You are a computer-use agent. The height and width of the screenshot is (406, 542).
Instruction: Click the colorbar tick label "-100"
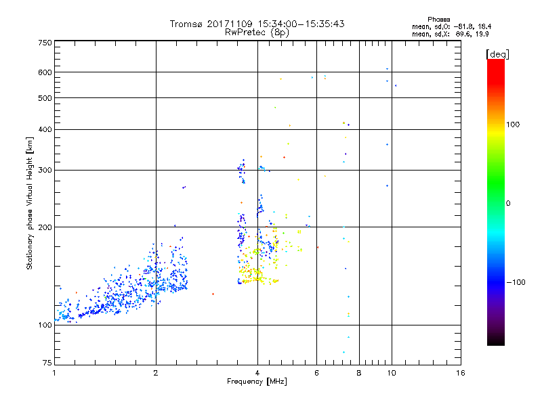pyautogui.click(x=516, y=282)
